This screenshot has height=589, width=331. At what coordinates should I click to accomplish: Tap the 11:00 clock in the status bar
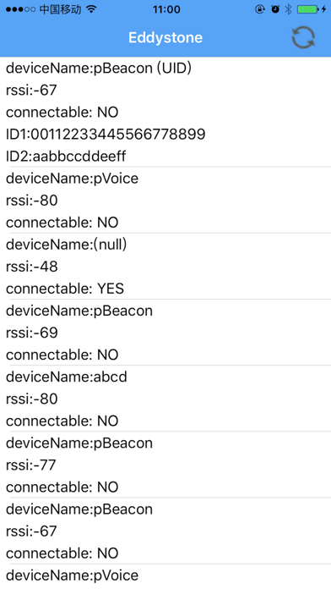coord(166,9)
